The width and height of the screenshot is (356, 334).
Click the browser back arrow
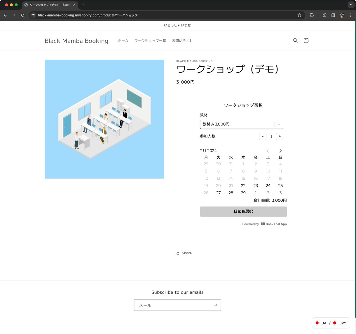(x=5, y=15)
